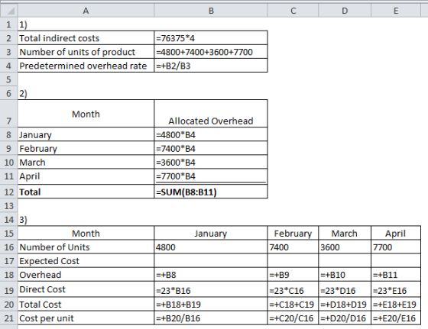Click value 7700 in row 16

(x=396, y=247)
